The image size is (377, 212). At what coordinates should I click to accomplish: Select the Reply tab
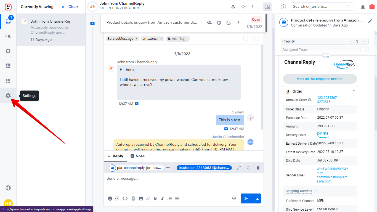(115, 156)
